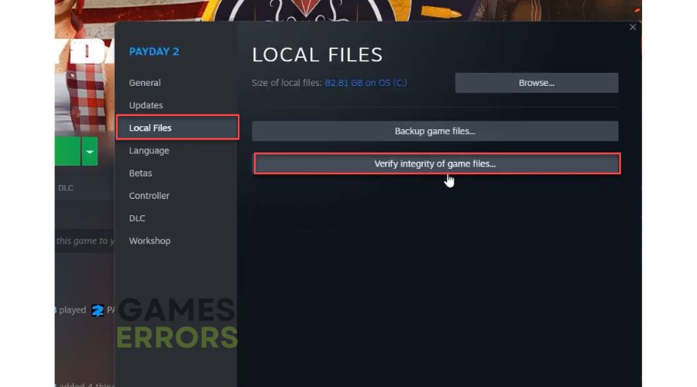The width and height of the screenshot is (697, 387).
Task: Click the PAYDAY 2 icon beside played
Action: [98, 310]
